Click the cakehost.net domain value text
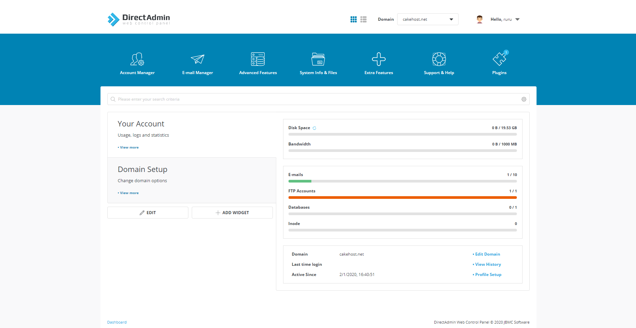The image size is (636, 328). tap(352, 254)
